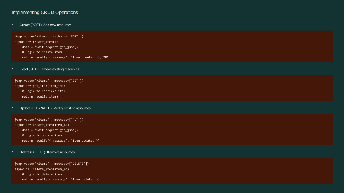The image size is (344, 193).
Task: Click 'async def update_item(item_id):' line
Action: pyautogui.click(x=43, y=125)
